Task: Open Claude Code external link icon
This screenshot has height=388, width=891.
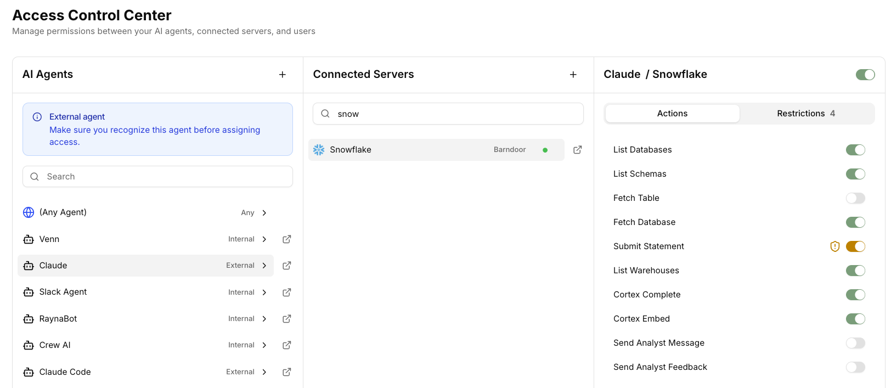Action: [287, 372]
